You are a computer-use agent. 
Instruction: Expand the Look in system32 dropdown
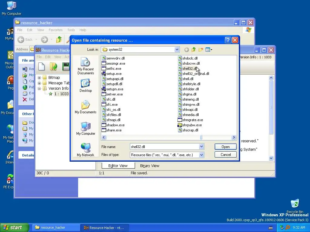pyautogui.click(x=177, y=50)
